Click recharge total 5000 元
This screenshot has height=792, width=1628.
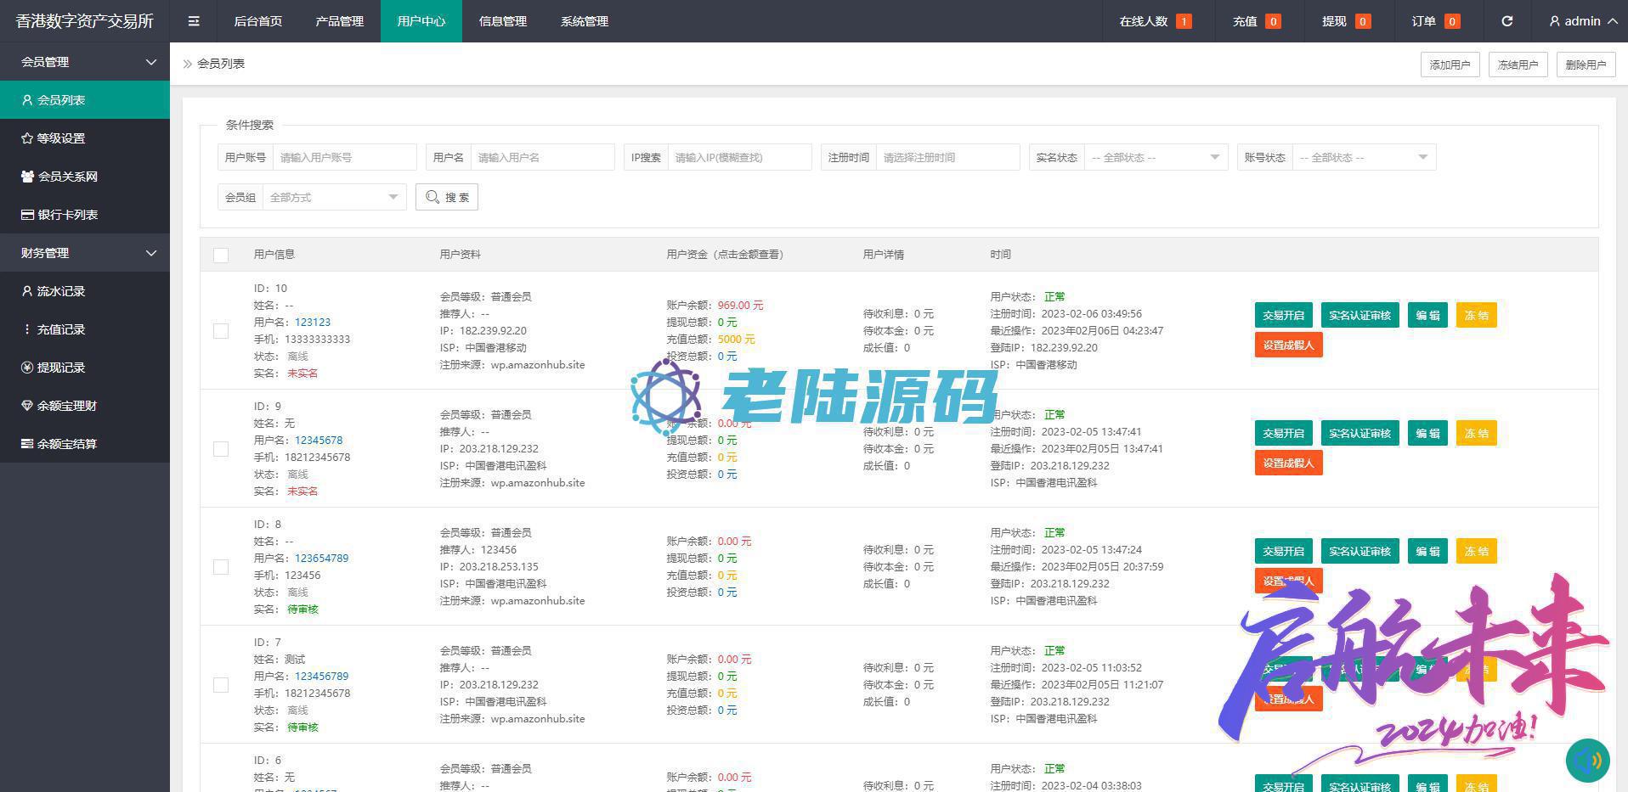[736, 340]
